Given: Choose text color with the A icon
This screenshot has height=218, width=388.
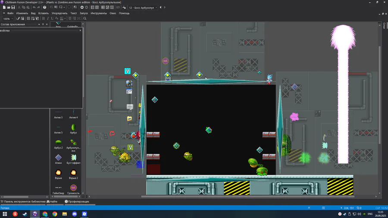Looking at the screenshot, I should 56,19.
